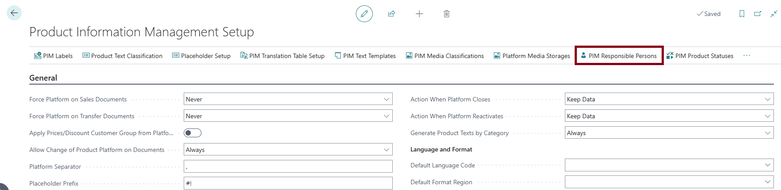Screen dimensions: 781x190
Task: Click the Placeholder Prefix input field
Action: [288, 183]
